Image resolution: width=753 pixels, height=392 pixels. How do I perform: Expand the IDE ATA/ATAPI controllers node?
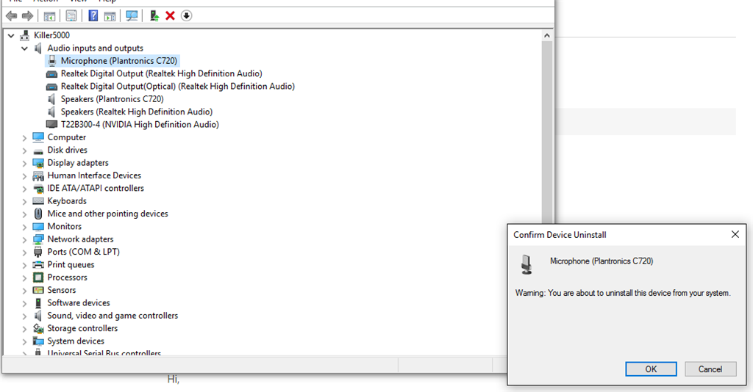pyautogui.click(x=24, y=189)
